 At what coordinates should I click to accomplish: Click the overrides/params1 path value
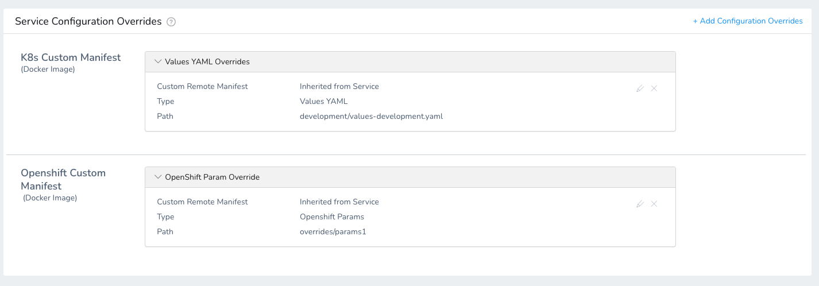point(333,231)
